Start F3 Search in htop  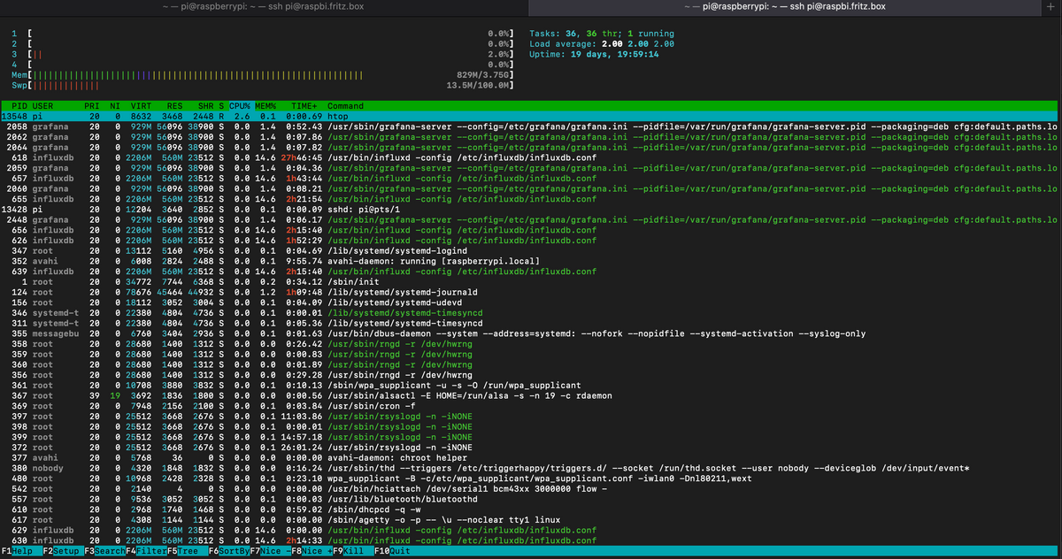click(109, 552)
